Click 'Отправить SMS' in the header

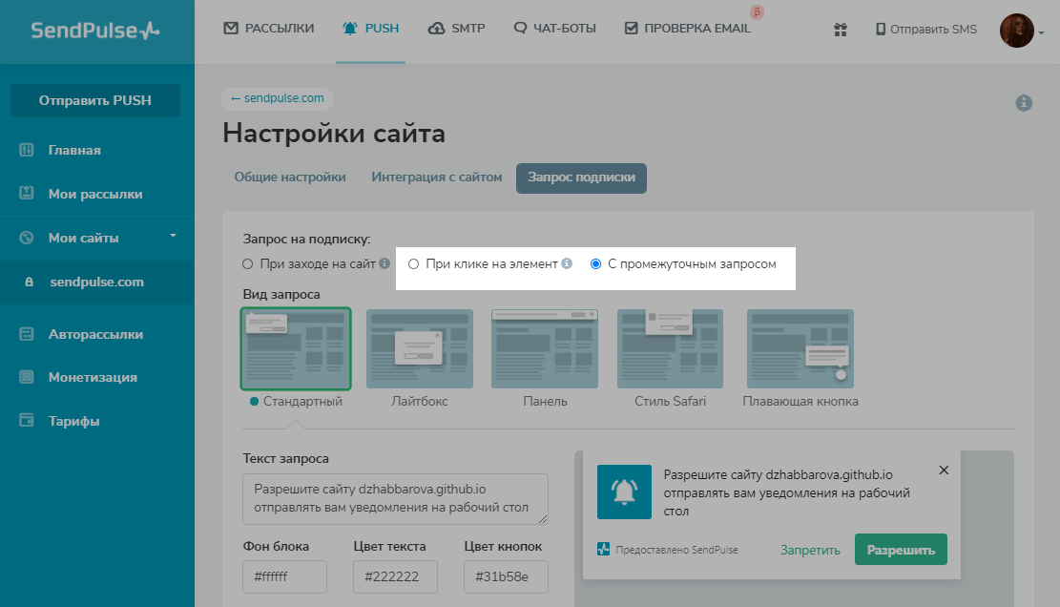pyautogui.click(x=926, y=29)
